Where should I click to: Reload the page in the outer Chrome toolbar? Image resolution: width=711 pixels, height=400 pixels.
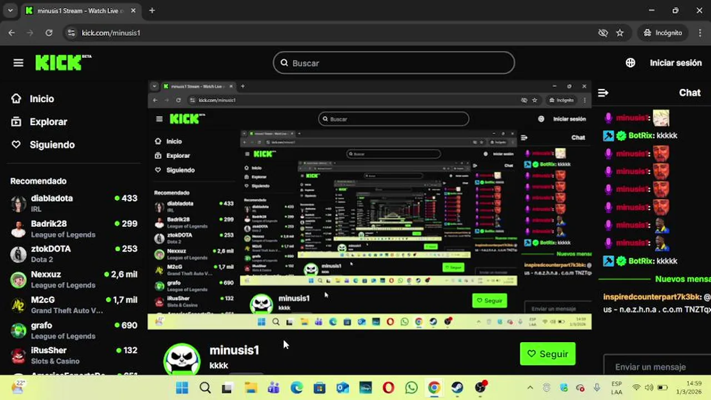[49, 33]
